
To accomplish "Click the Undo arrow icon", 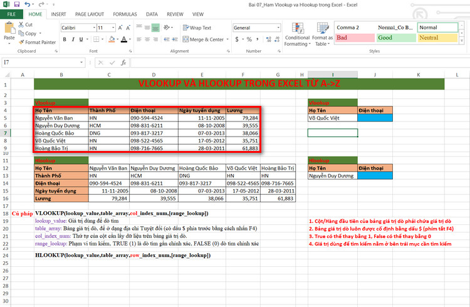I will tap(28, 4).
